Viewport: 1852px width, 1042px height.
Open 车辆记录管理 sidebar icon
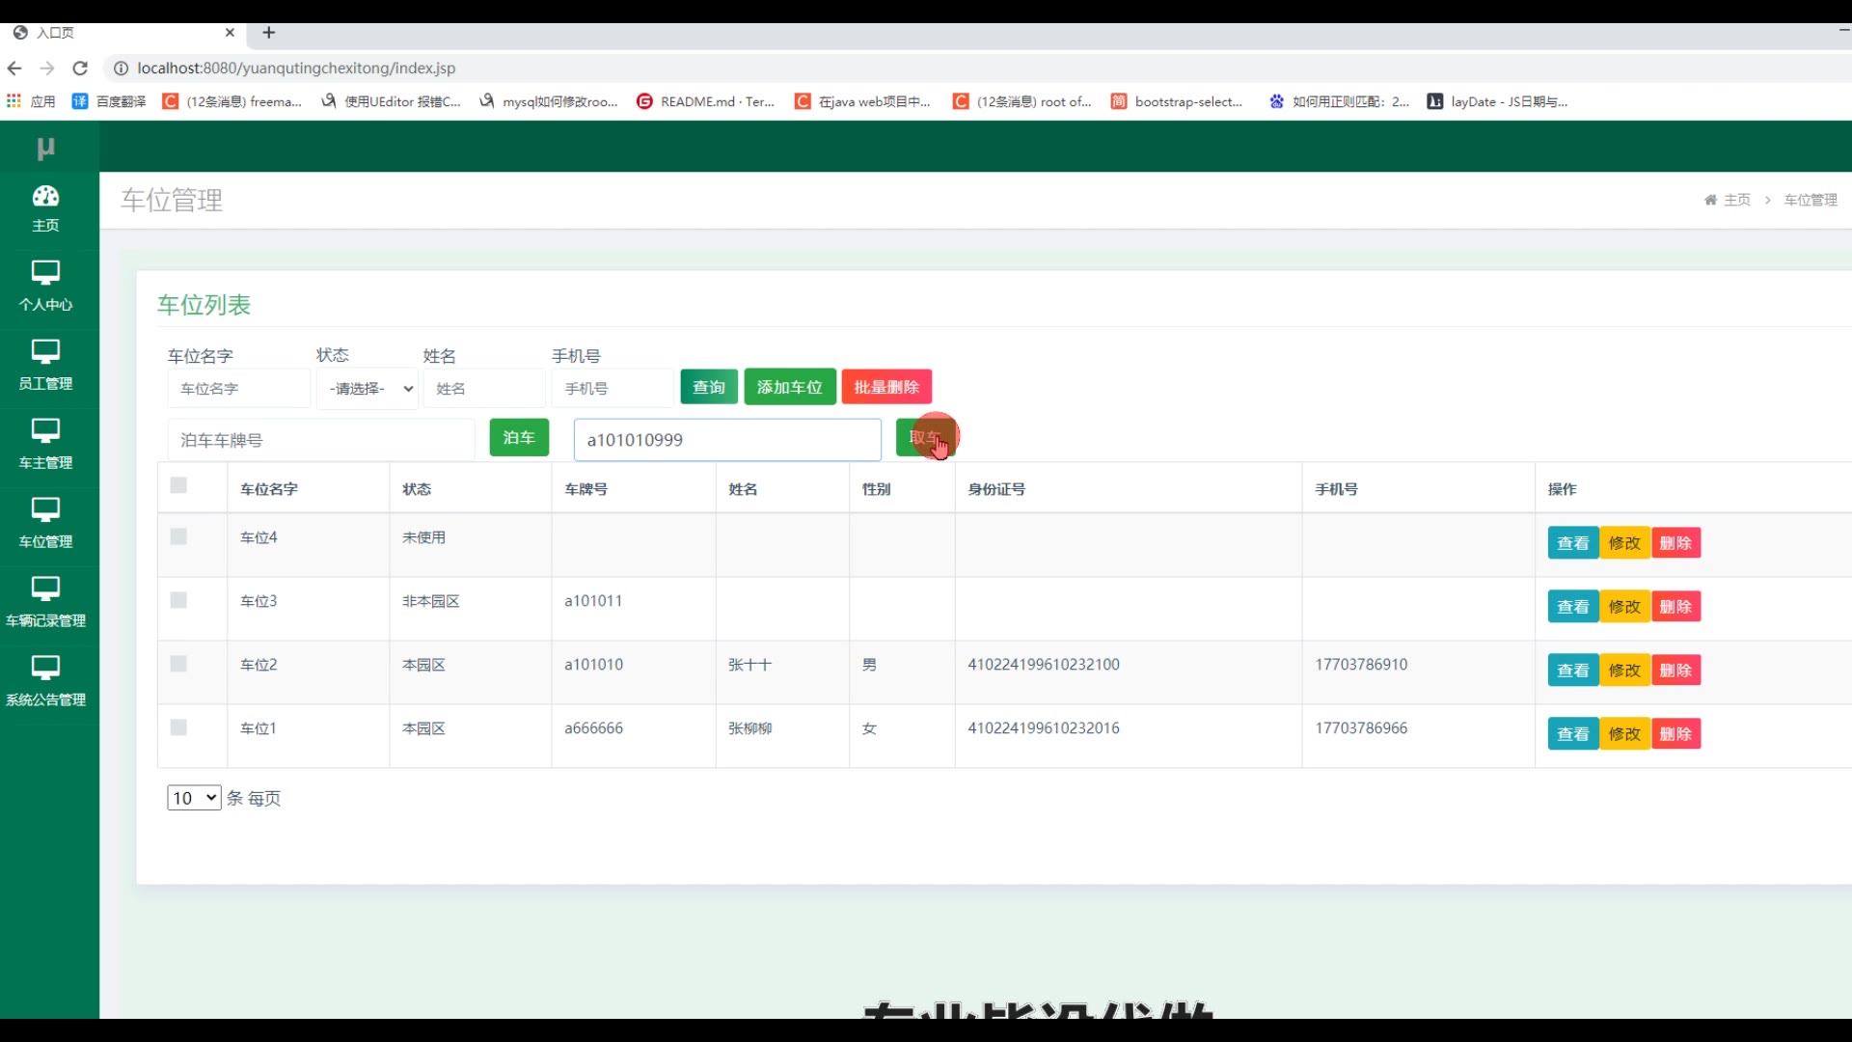pyautogui.click(x=45, y=590)
